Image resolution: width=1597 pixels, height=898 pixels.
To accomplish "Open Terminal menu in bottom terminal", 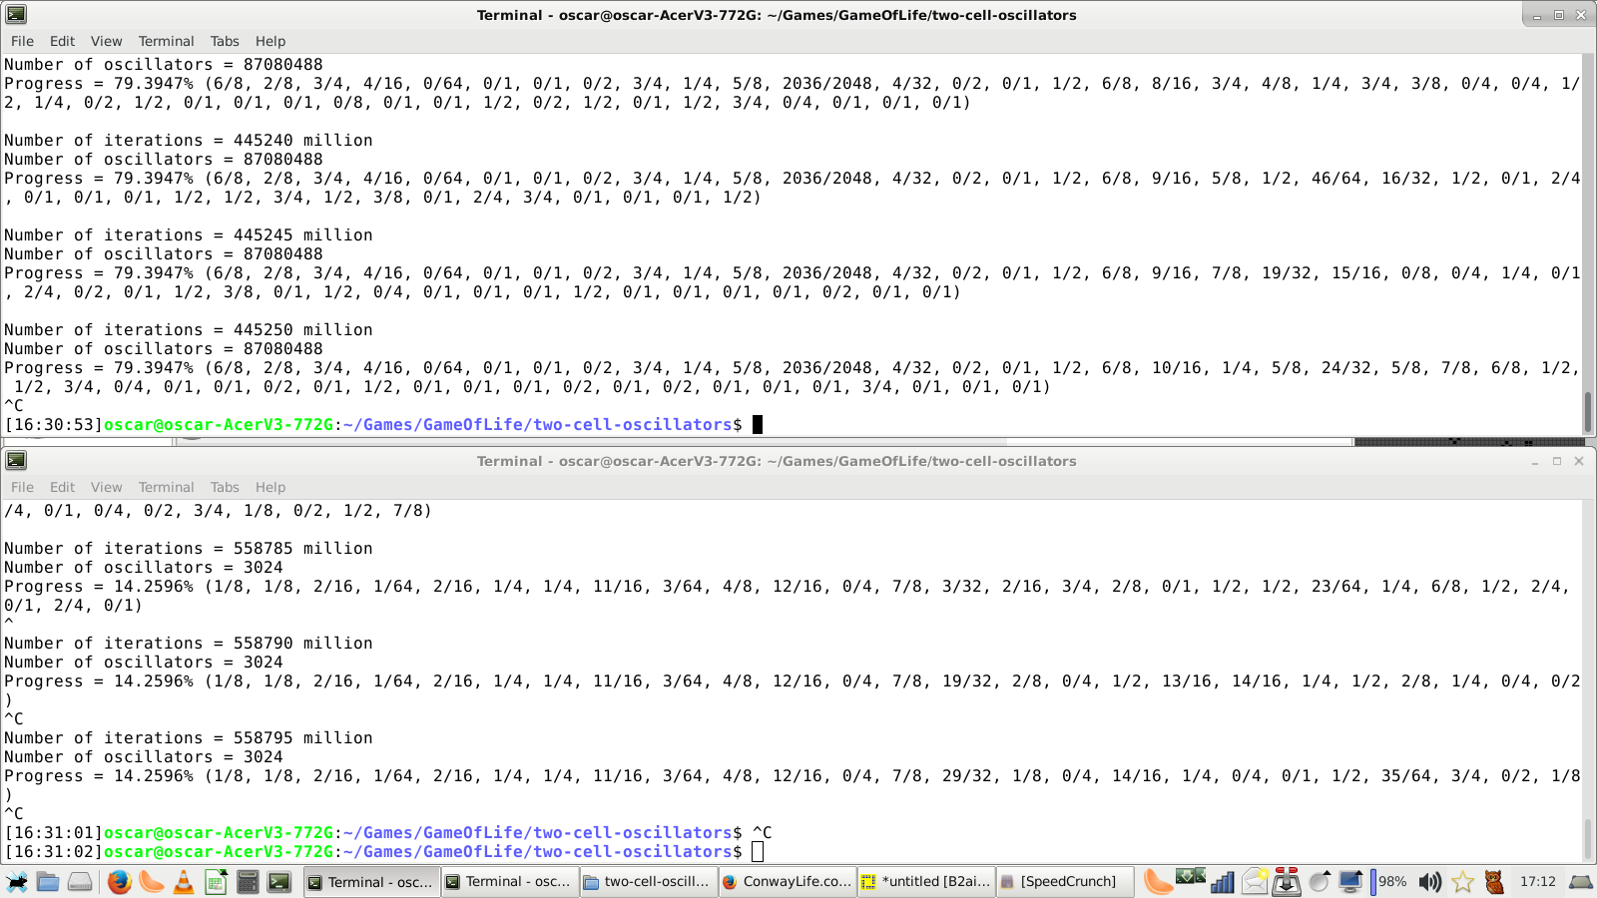I will click(166, 487).
